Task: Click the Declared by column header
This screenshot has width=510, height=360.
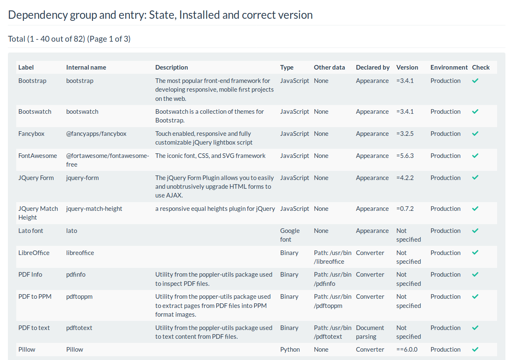Action: 373,67
